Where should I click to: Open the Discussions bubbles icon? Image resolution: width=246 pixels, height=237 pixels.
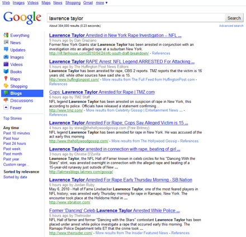pyautogui.click(x=6, y=100)
